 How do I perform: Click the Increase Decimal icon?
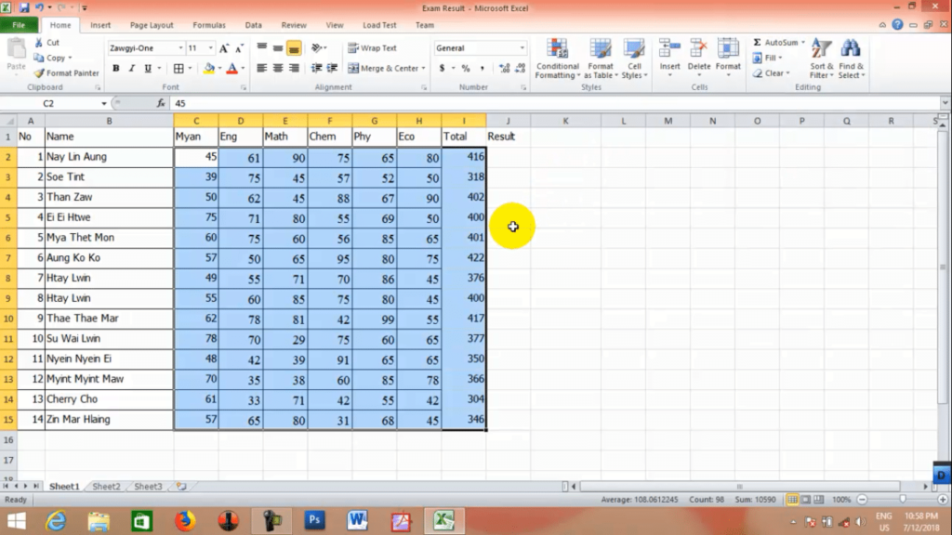click(x=504, y=69)
